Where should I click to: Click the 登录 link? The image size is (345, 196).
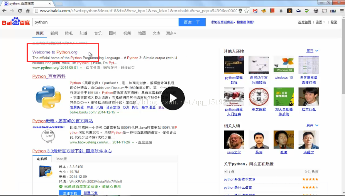click(x=334, y=22)
